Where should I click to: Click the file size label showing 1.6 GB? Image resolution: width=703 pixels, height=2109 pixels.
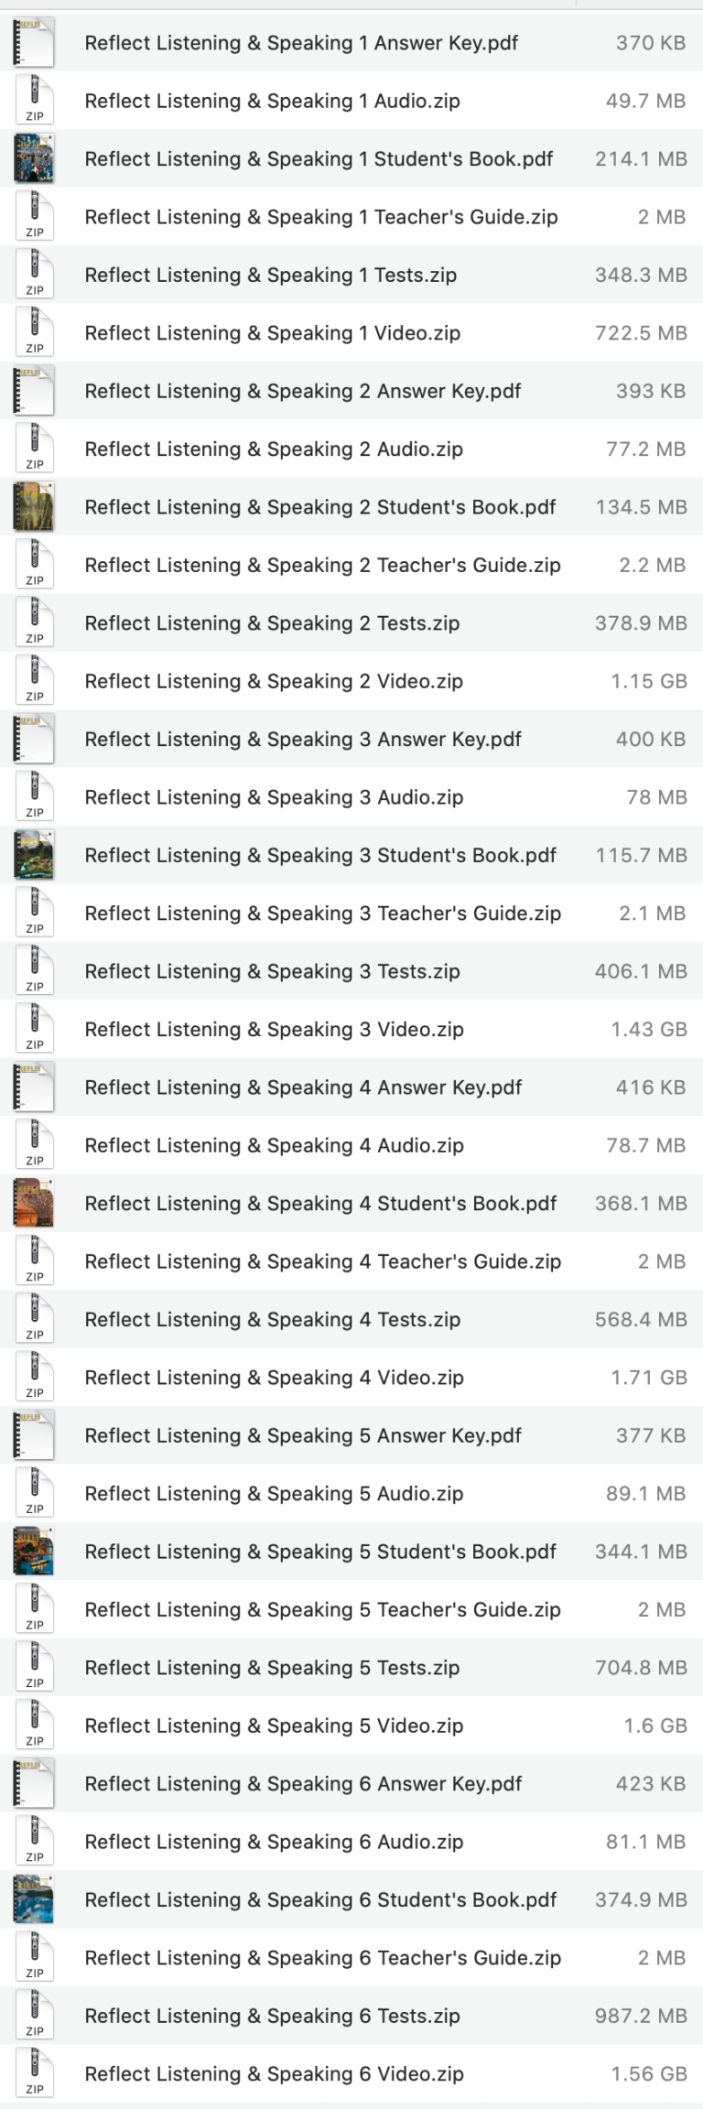[x=657, y=1725]
